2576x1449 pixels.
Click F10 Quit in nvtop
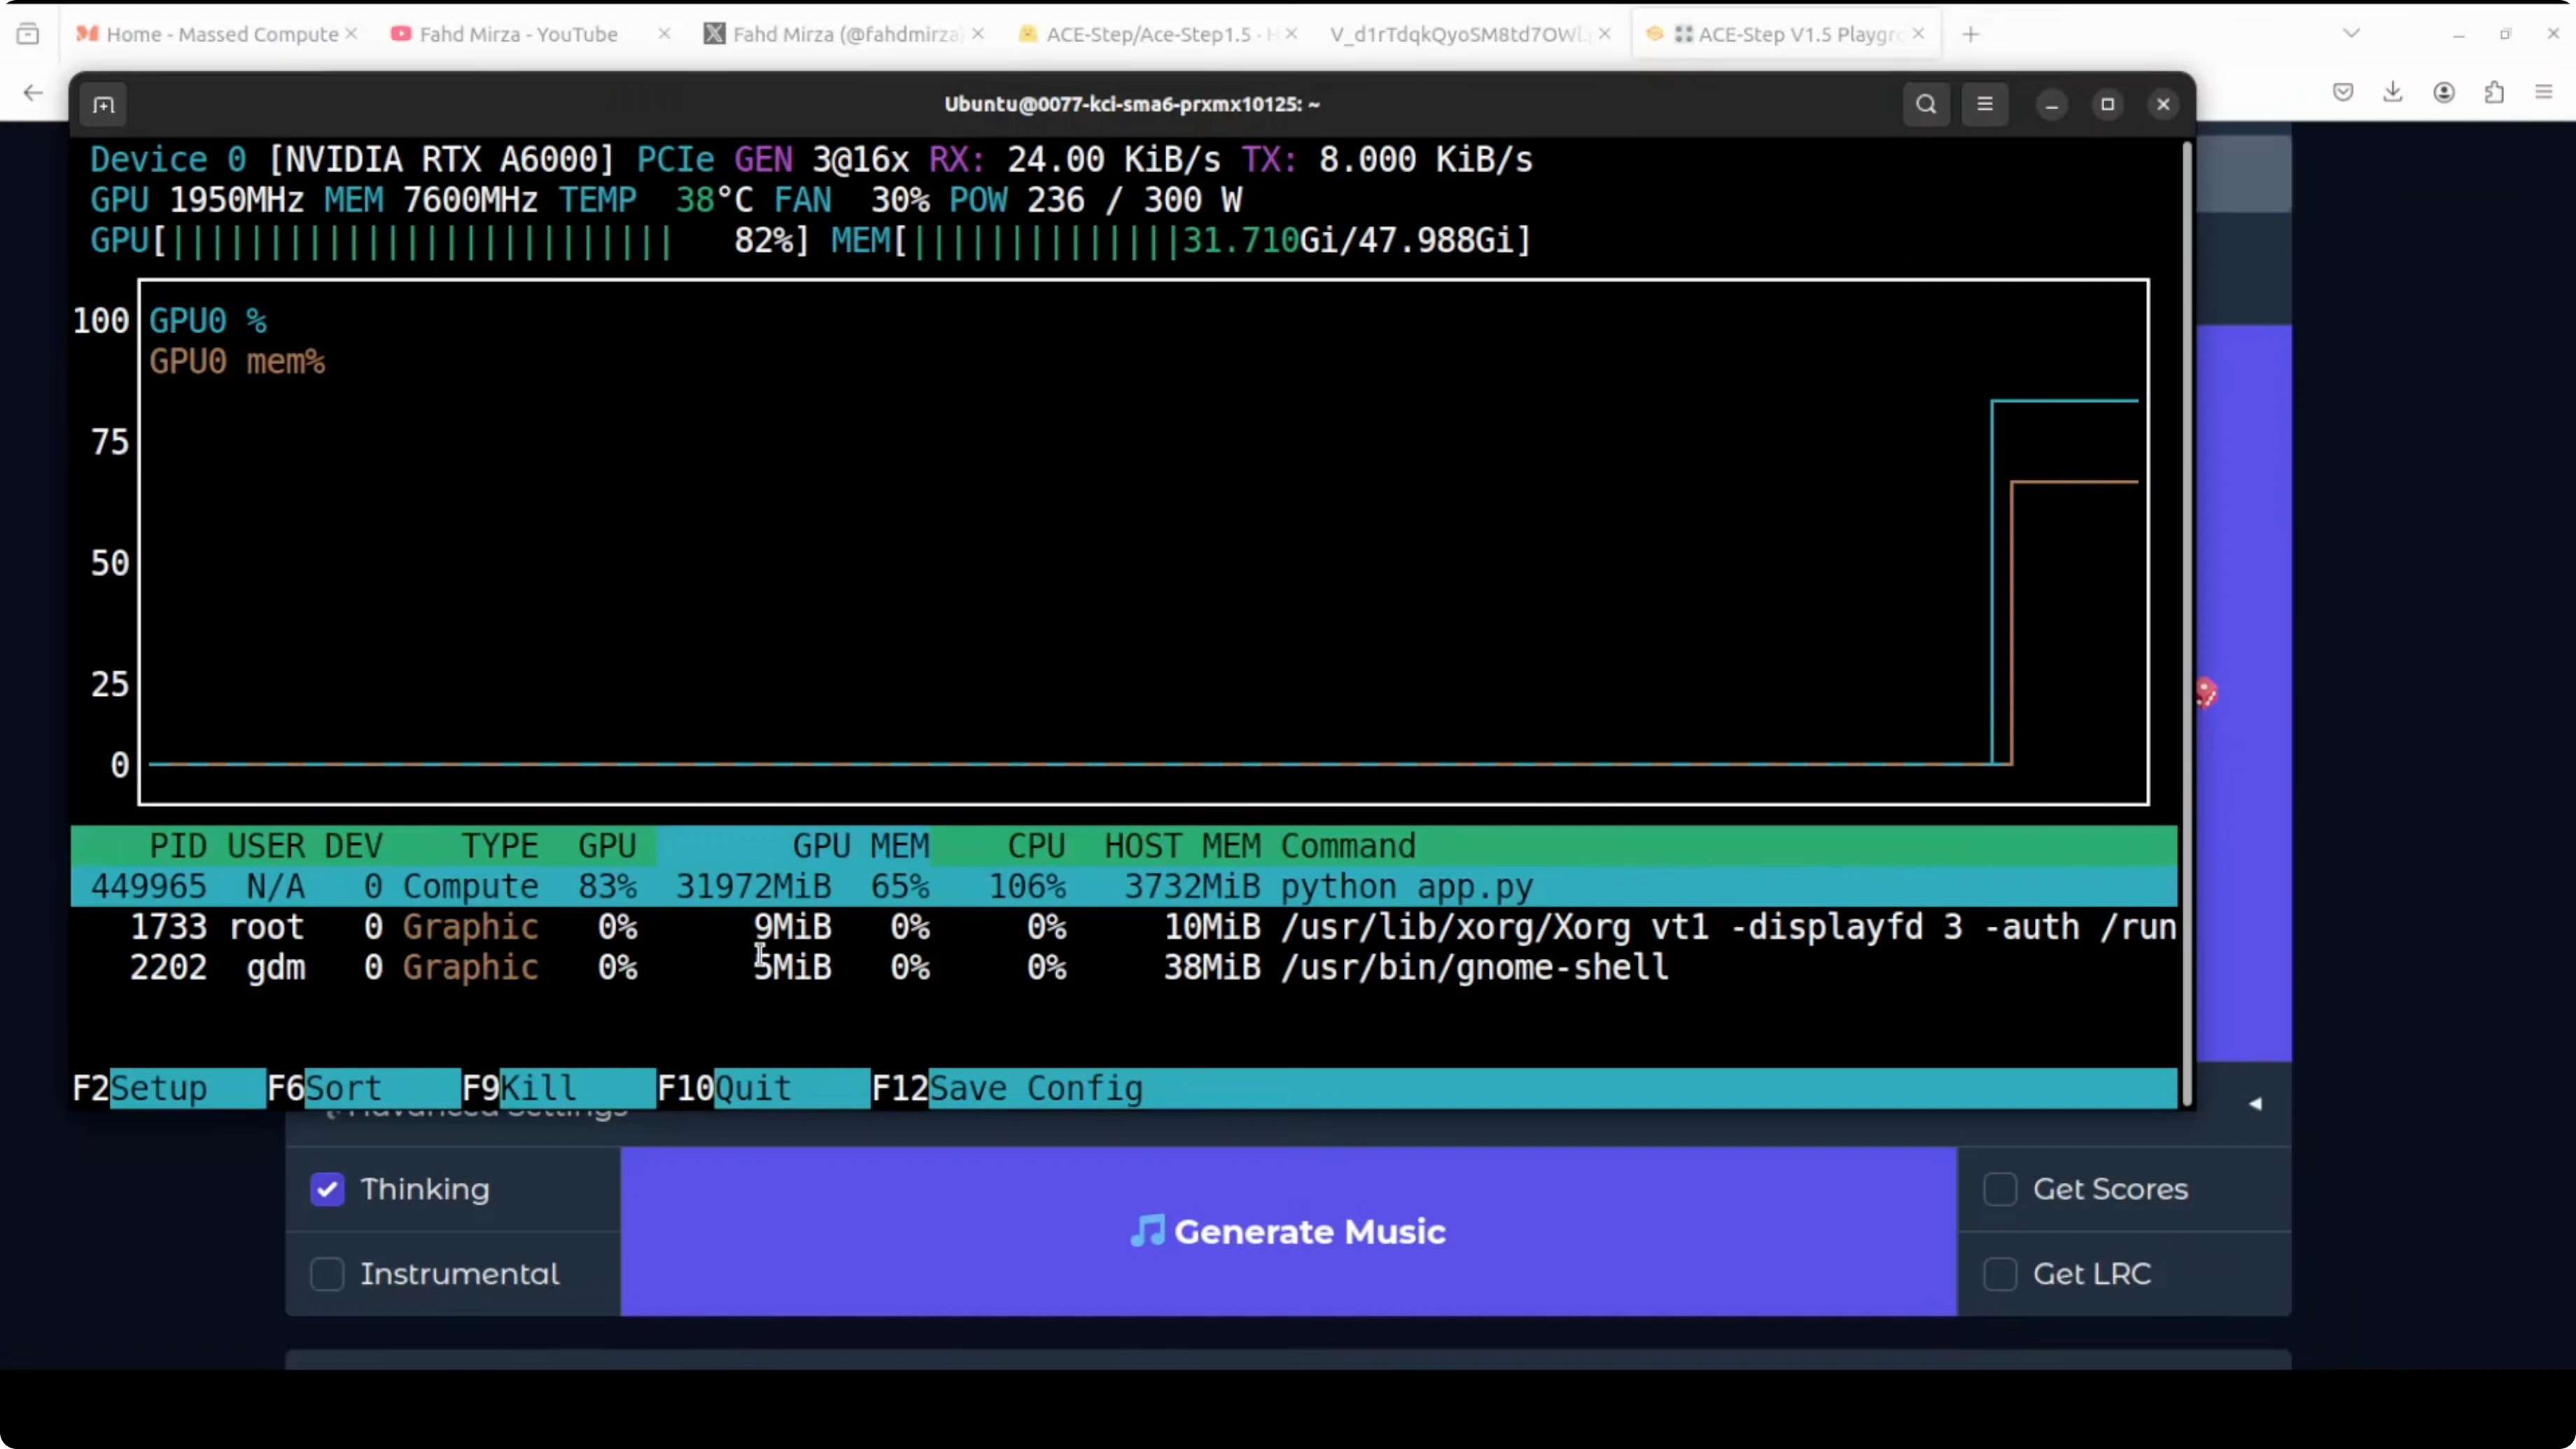752,1088
